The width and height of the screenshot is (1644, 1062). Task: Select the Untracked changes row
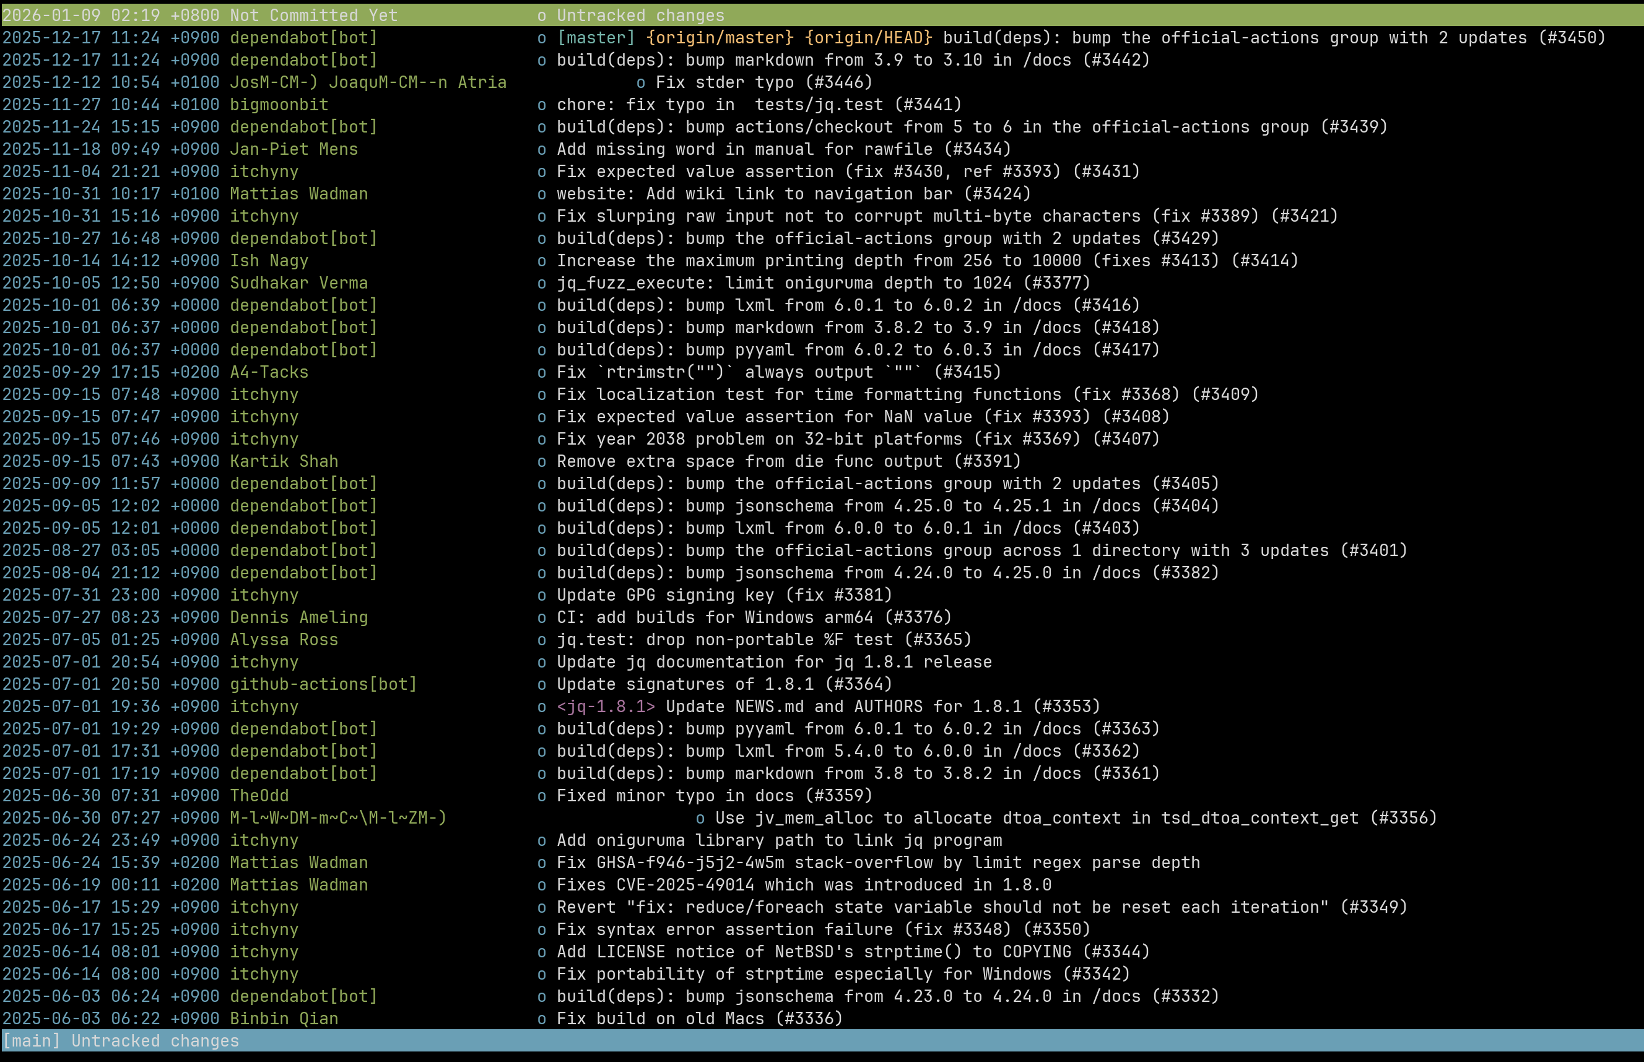(640, 15)
